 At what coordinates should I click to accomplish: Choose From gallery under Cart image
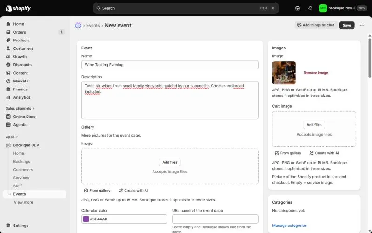pyautogui.click(x=288, y=153)
